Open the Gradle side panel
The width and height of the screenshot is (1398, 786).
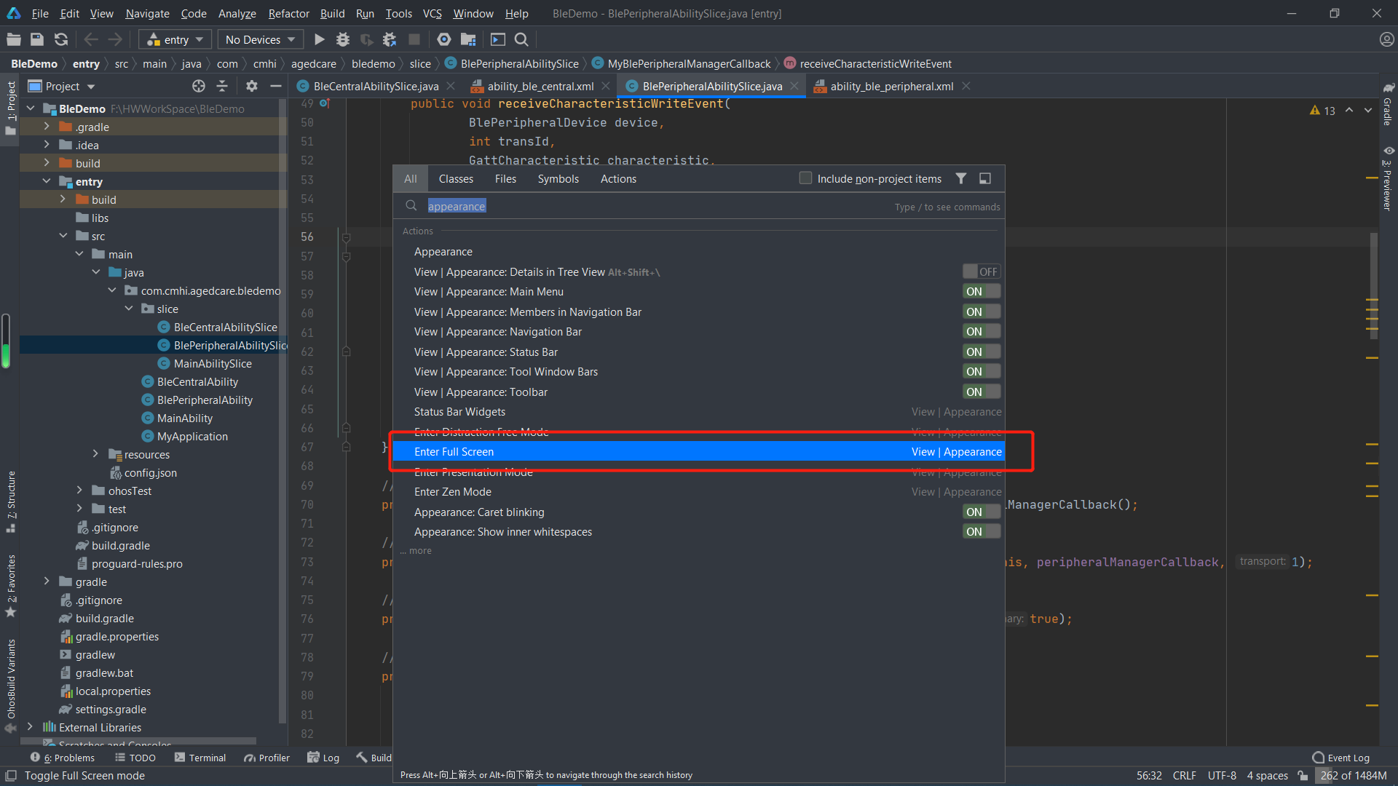[1388, 105]
